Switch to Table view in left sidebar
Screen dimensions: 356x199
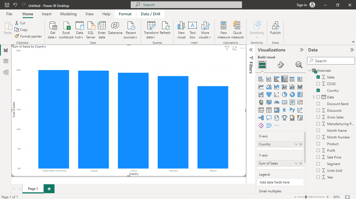pyautogui.click(x=6, y=61)
